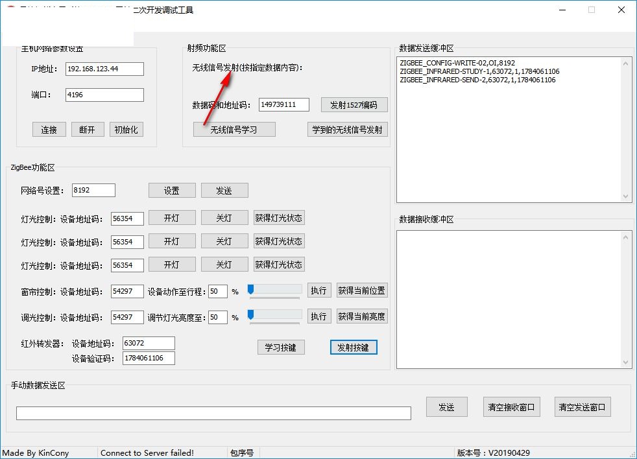Click 获得灯光状态 in the second 灯光控制 row
Viewport: 637px width, 459px height.
pyautogui.click(x=279, y=241)
